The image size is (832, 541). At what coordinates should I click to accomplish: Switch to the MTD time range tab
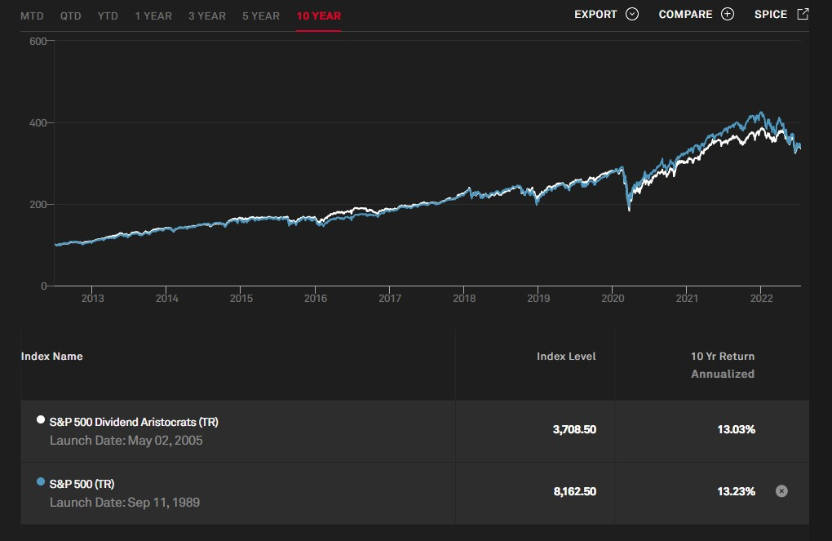tap(32, 16)
